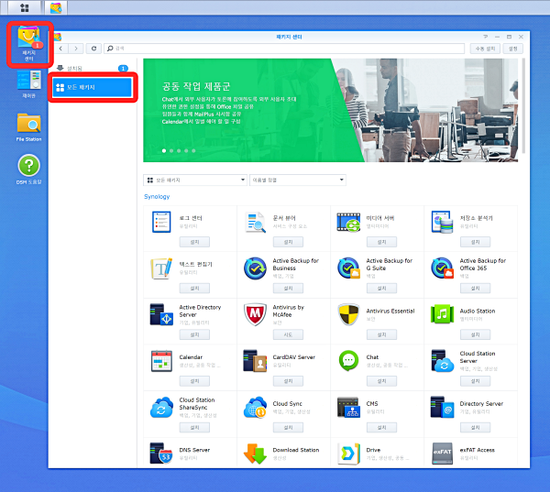Screen dimensions: 550x492
Task: Expand the 모든 패키지 category dropdown
Action: point(194,180)
